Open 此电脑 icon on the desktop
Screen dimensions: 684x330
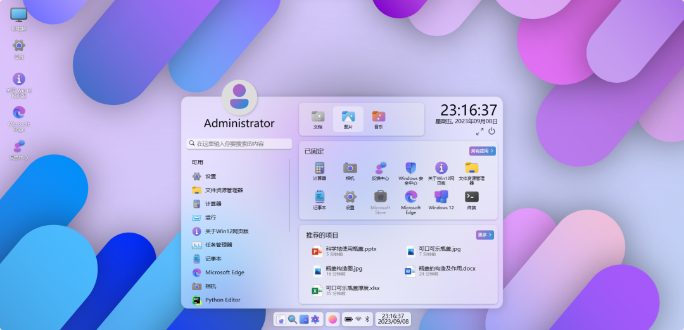[19, 20]
